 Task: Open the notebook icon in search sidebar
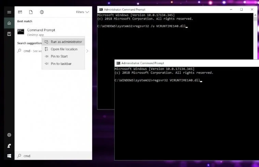pyautogui.click(x=9, y=34)
